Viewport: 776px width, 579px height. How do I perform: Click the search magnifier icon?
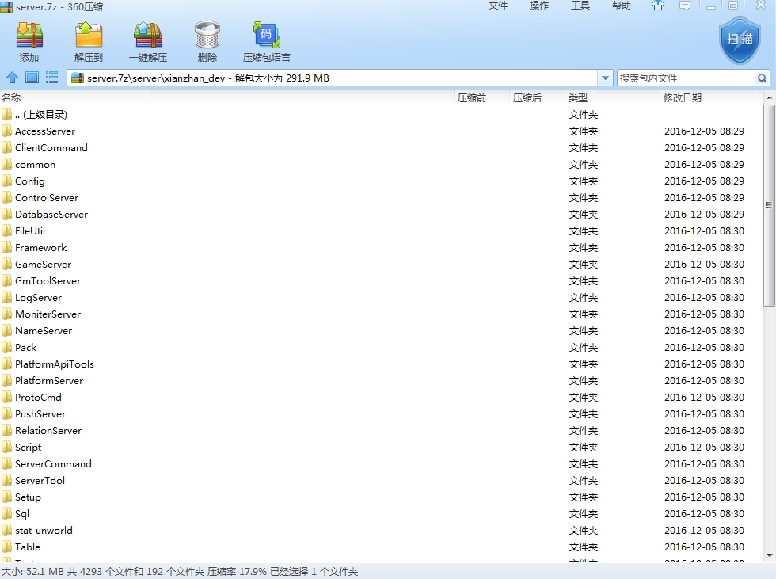[762, 78]
